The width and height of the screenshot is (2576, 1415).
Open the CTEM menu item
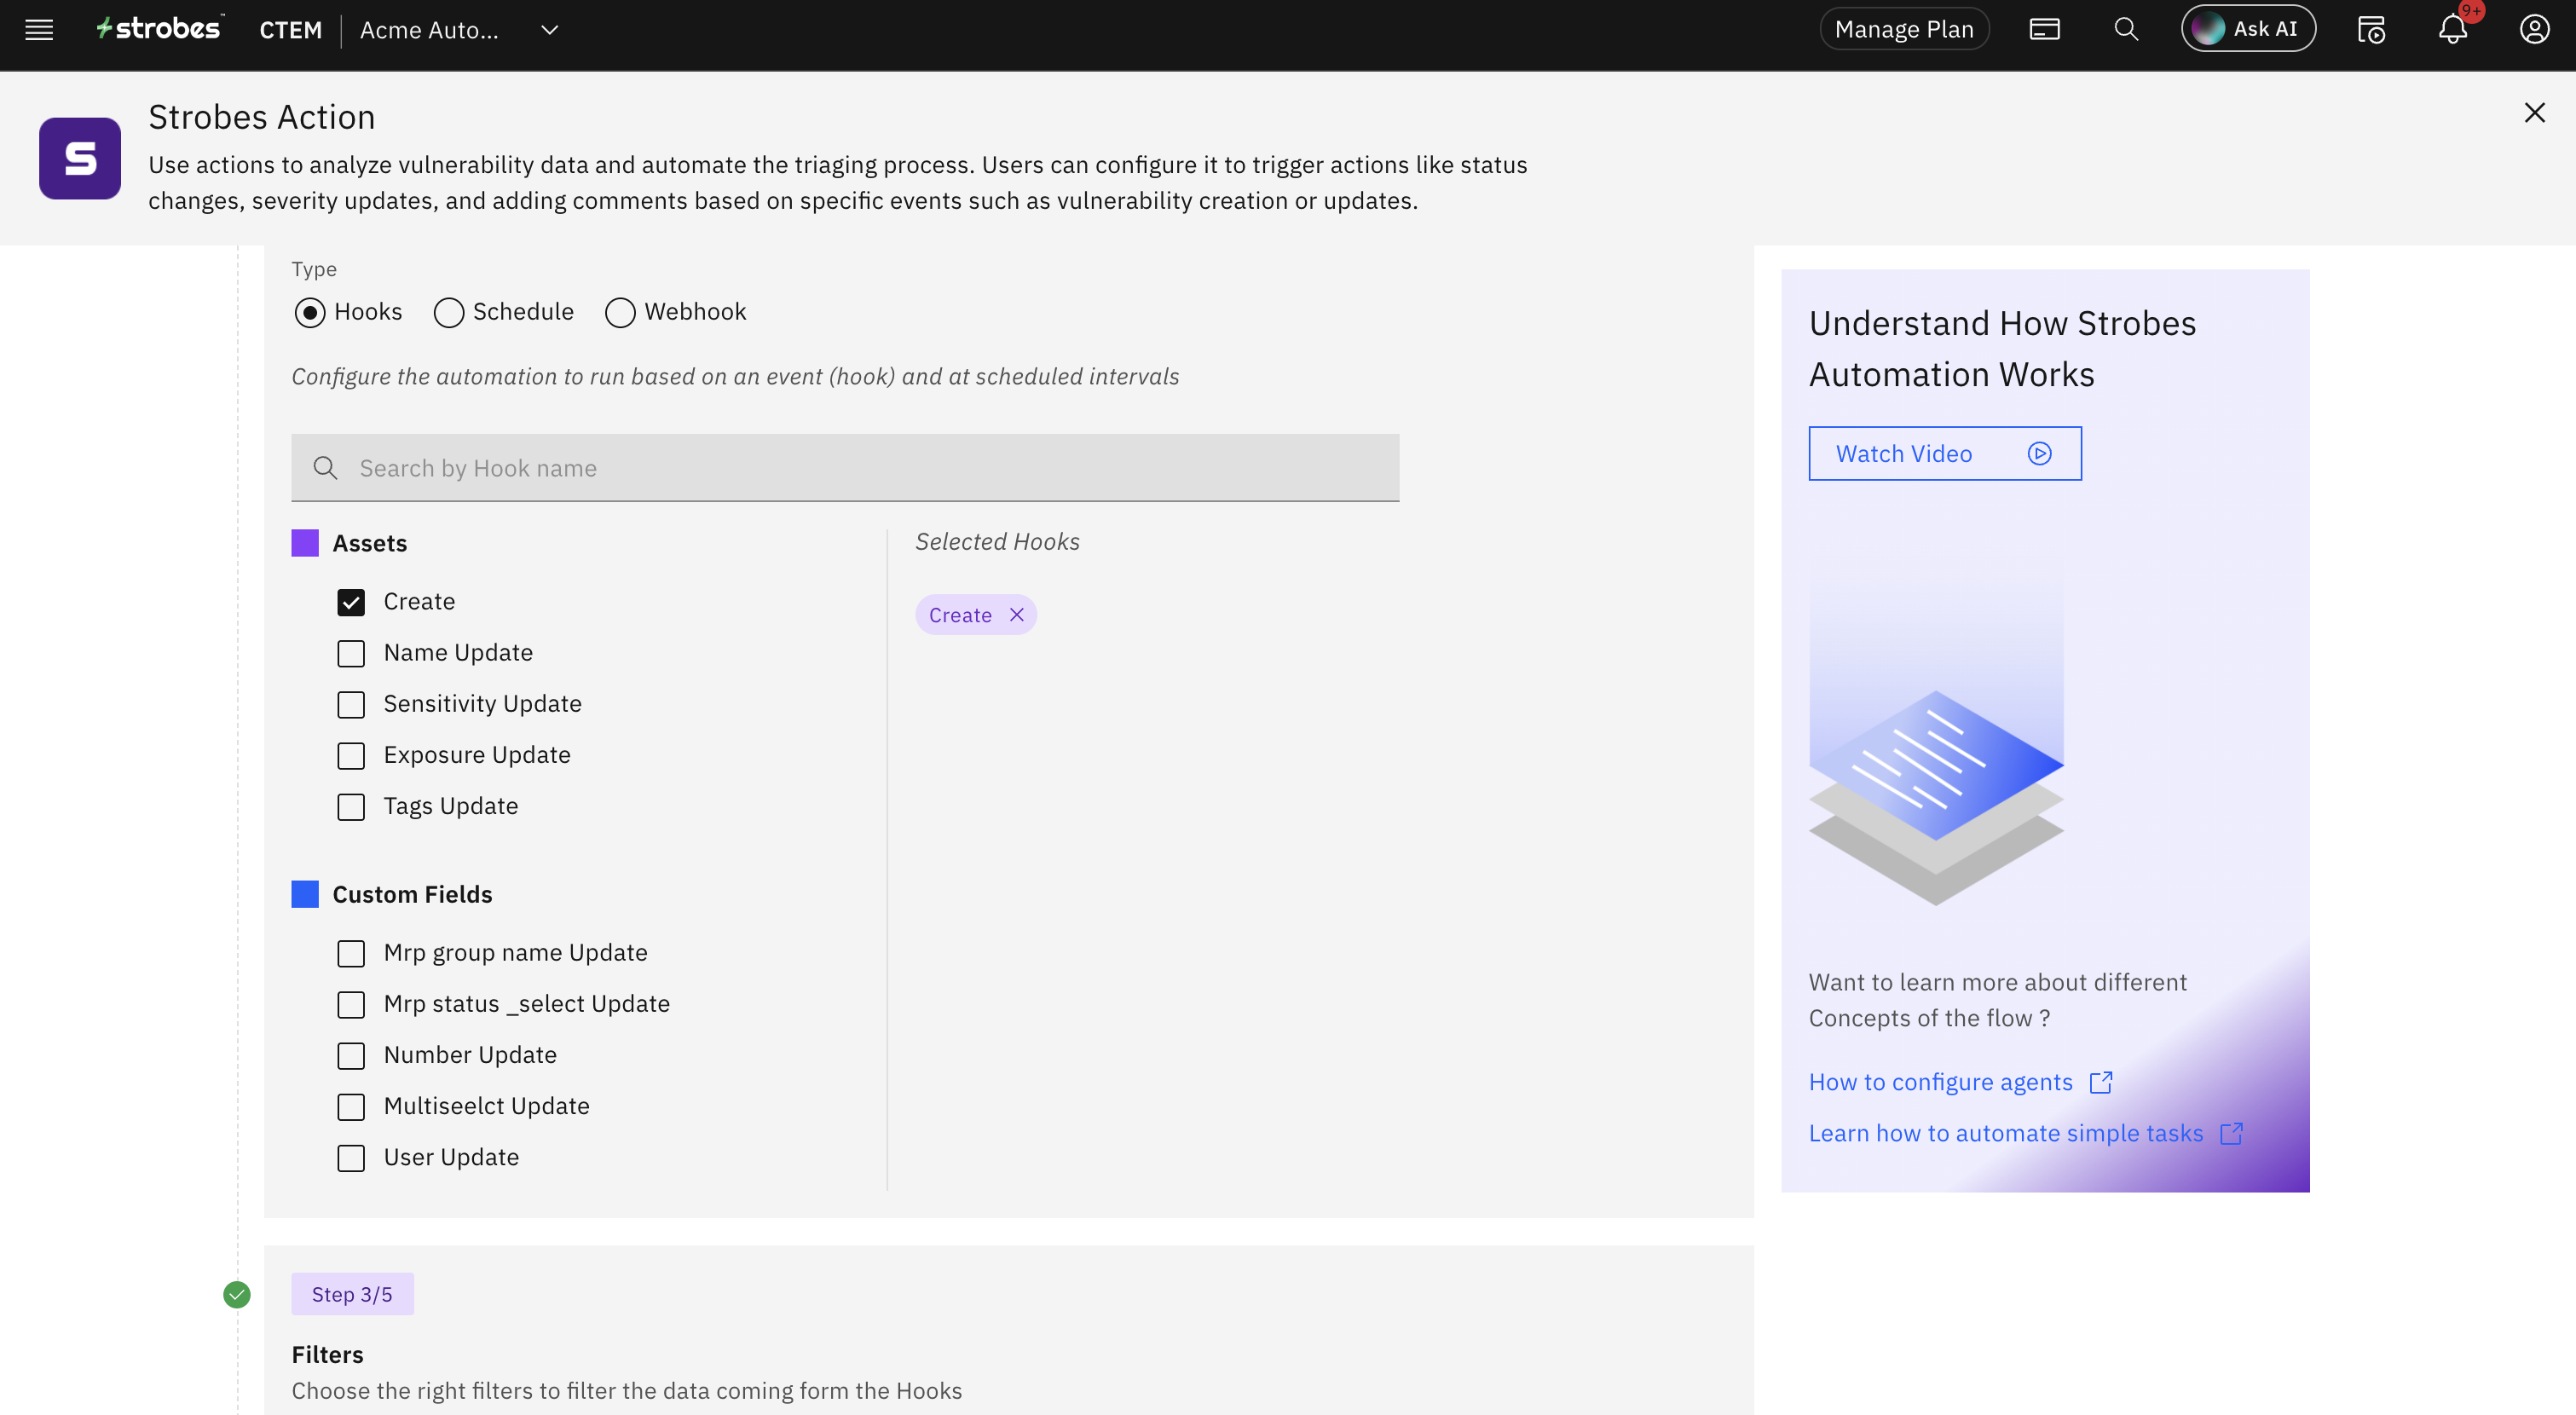pos(290,30)
